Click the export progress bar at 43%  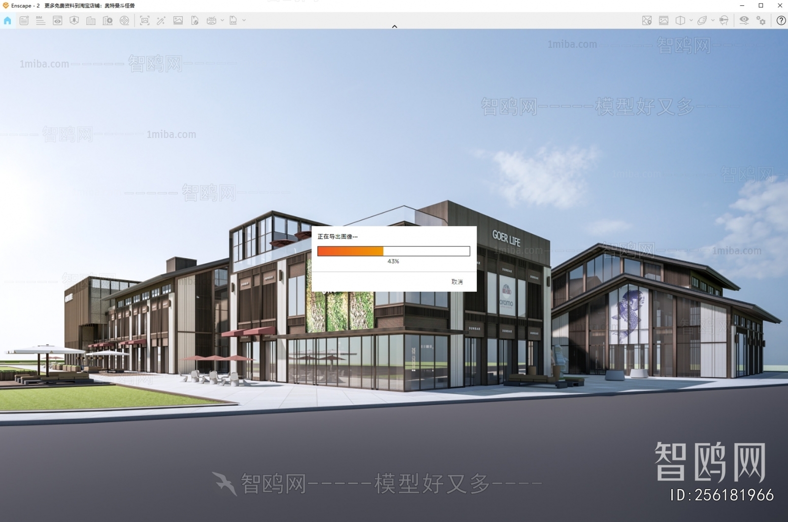(x=394, y=251)
